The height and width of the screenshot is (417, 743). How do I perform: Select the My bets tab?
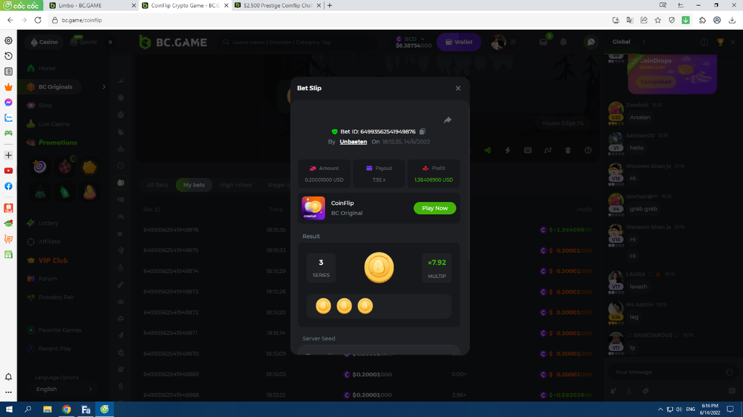coord(194,185)
